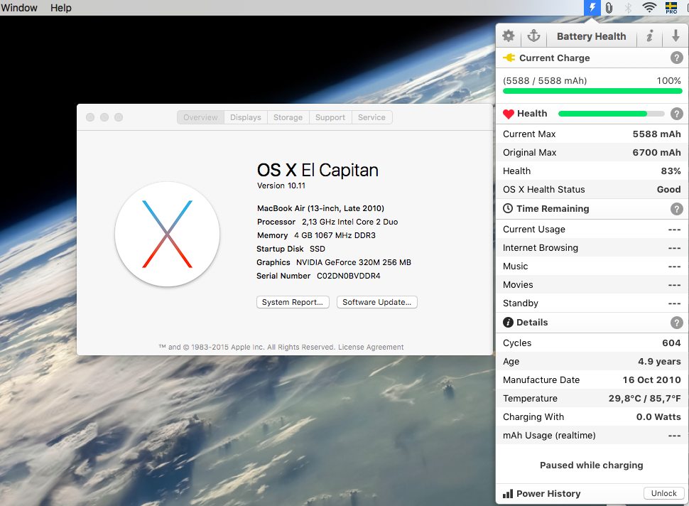Click the OS X El Capitan logo
The width and height of the screenshot is (689, 506).
pos(167,234)
